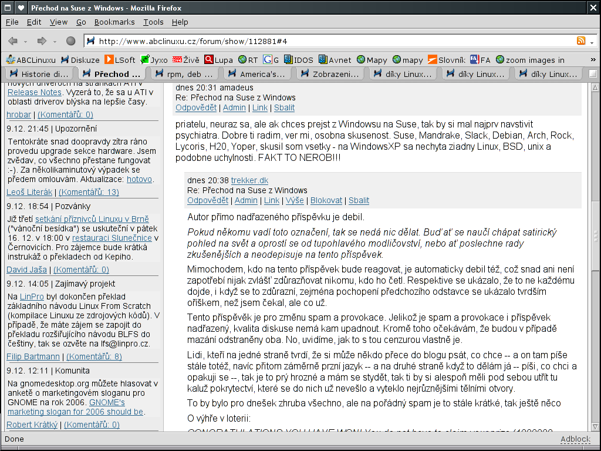Open the IDOS bookmark
The height and width of the screenshot is (451, 601).
click(298, 60)
